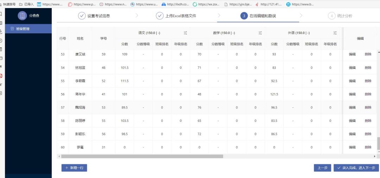
Task: Select 语文 score 89.5 cell
Action: 125,108
